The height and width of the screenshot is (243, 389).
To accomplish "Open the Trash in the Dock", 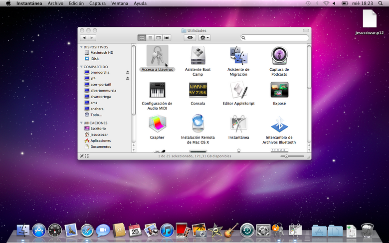I will point(367,231).
